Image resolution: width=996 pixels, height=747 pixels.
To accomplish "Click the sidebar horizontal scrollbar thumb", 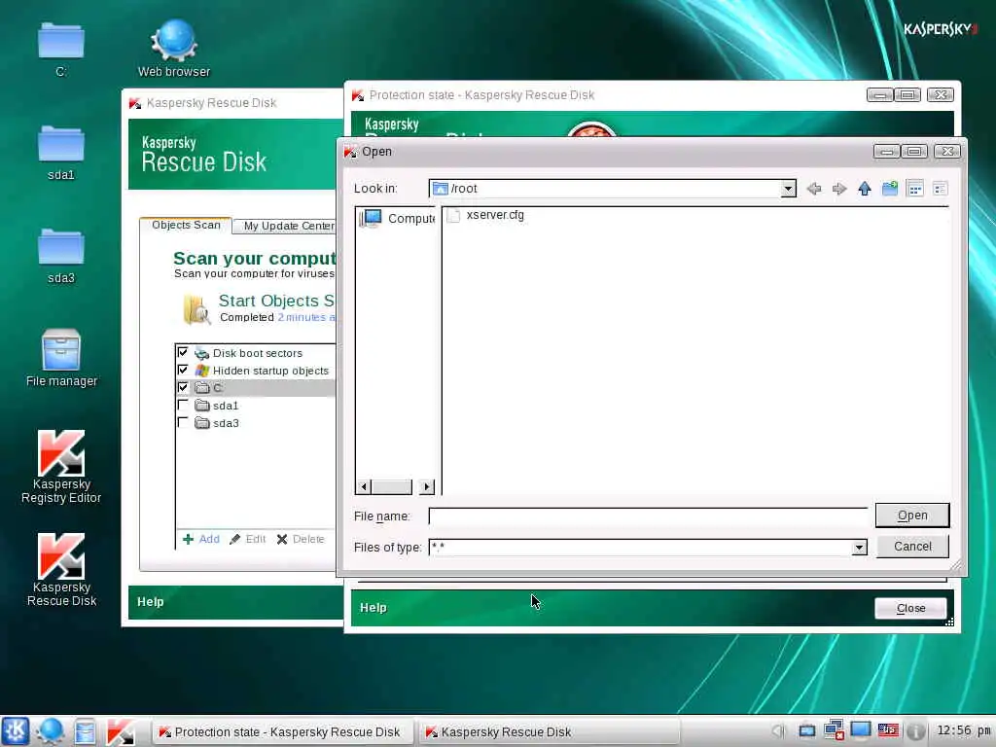I will (x=391, y=487).
